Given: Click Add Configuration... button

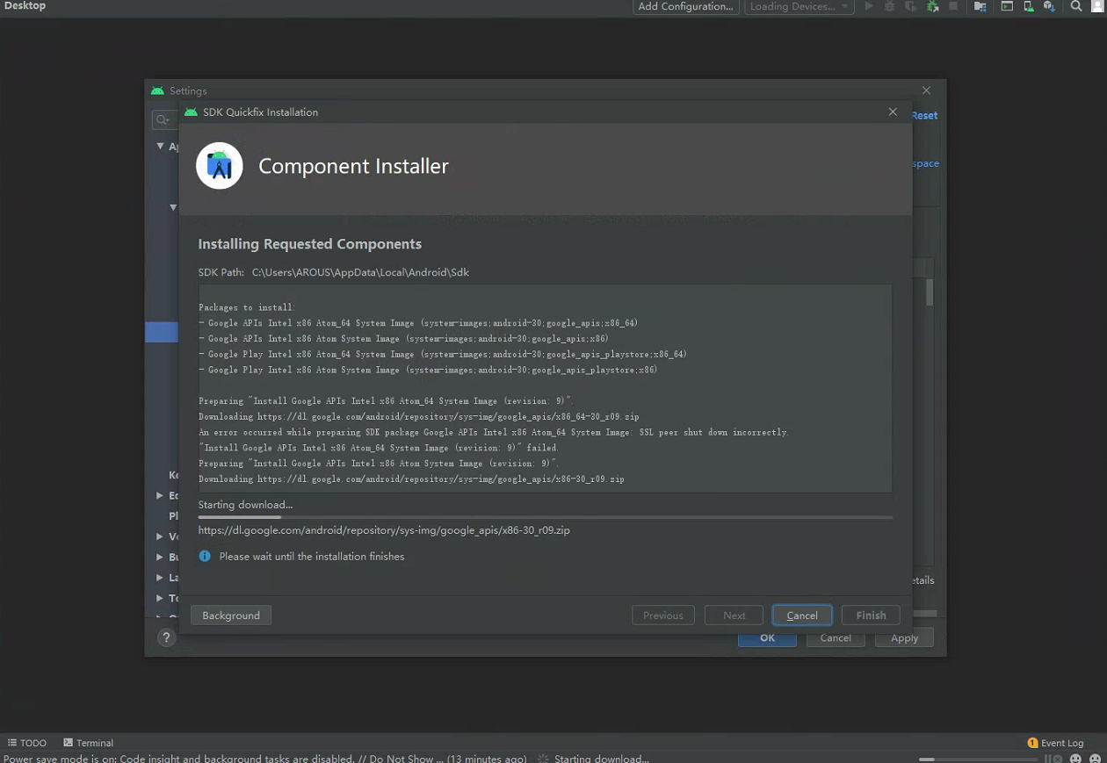Looking at the screenshot, I should point(685,6).
